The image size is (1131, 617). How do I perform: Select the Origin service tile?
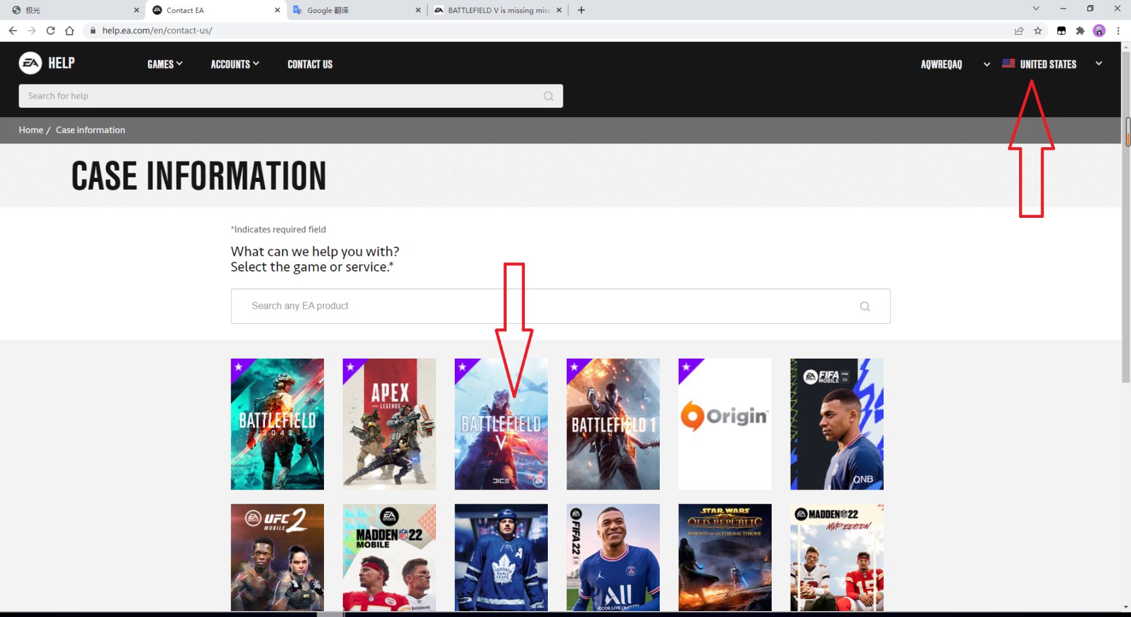coord(725,424)
